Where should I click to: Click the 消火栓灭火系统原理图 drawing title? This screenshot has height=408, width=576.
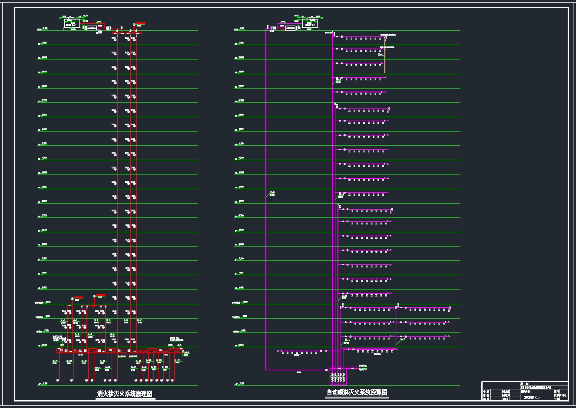[124, 394]
